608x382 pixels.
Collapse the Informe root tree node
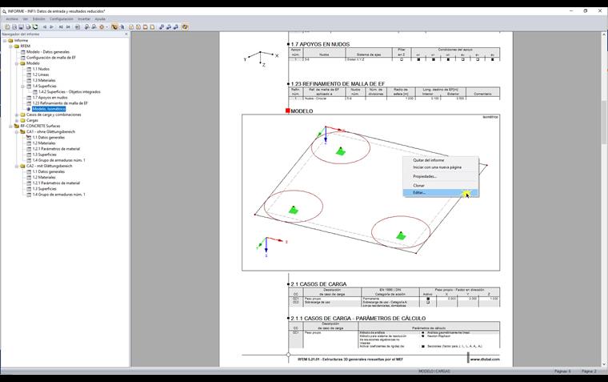pos(5,40)
